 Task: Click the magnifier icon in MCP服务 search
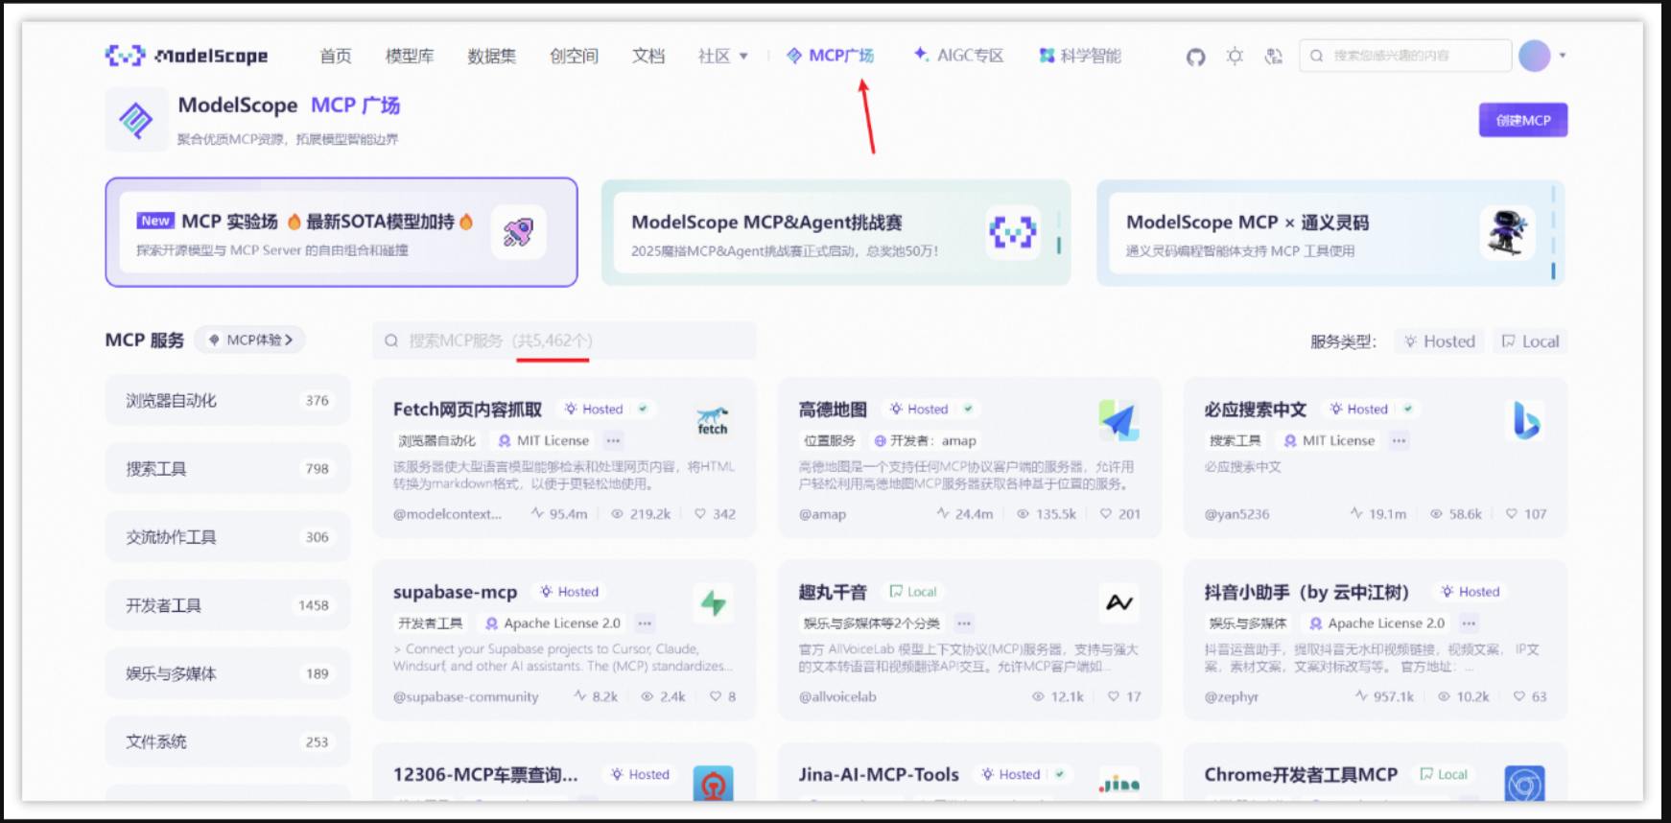coord(391,341)
